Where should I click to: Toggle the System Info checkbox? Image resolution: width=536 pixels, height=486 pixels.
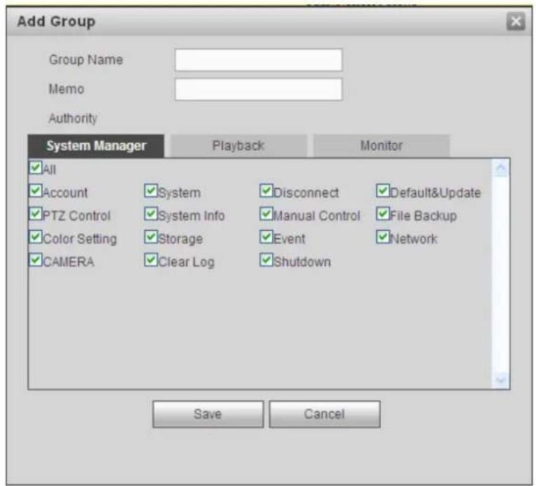(x=151, y=214)
